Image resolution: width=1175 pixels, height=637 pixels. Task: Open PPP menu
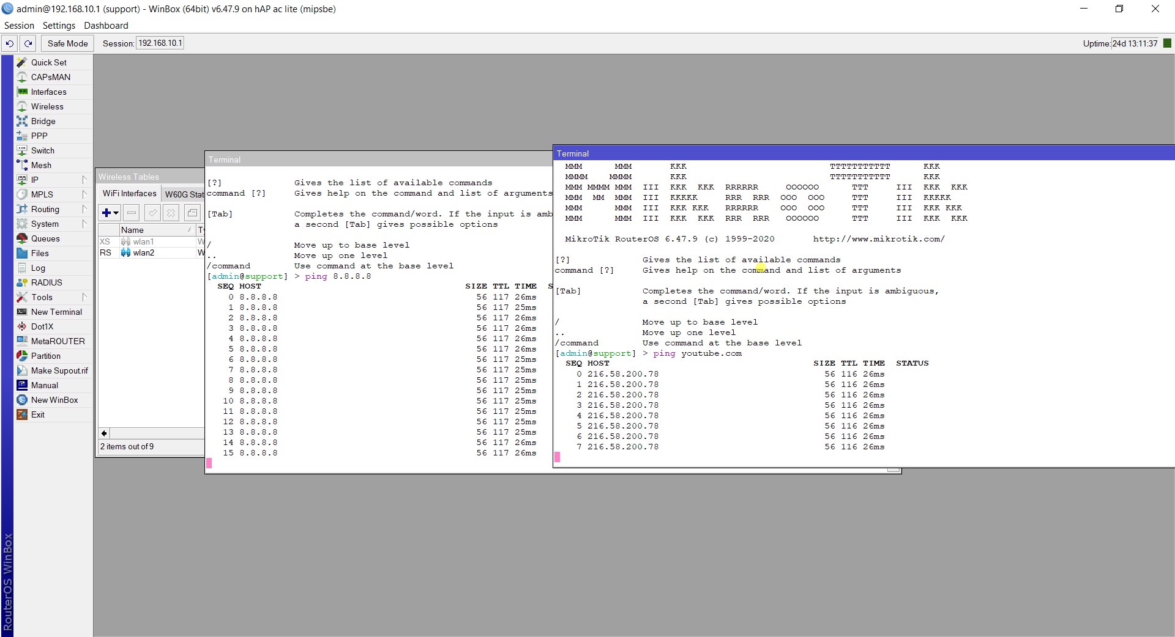click(x=39, y=136)
